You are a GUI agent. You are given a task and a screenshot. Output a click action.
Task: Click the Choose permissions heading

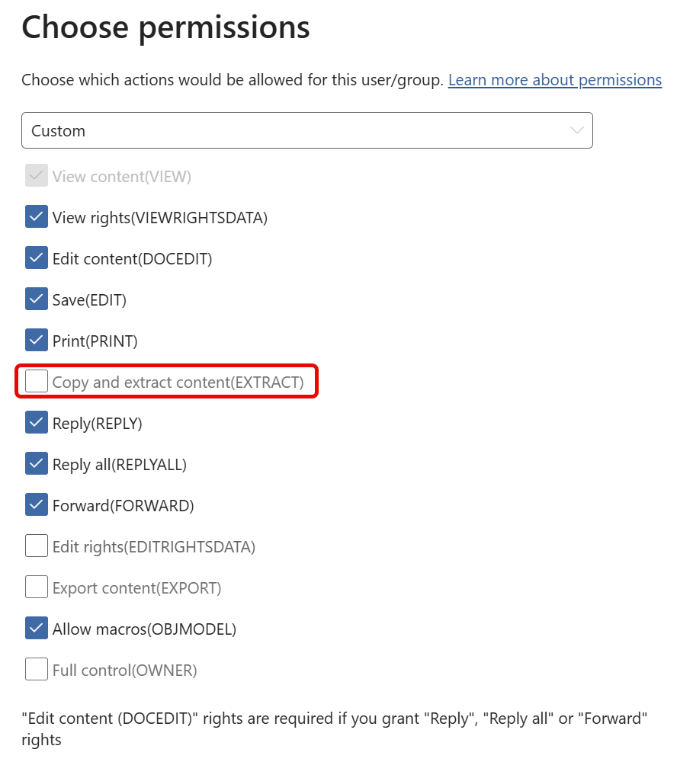[x=165, y=27]
